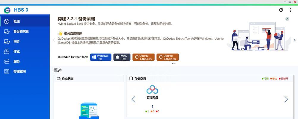Download the Ubuntu 32-bit extract tool
The image size is (298, 119).
167,57
